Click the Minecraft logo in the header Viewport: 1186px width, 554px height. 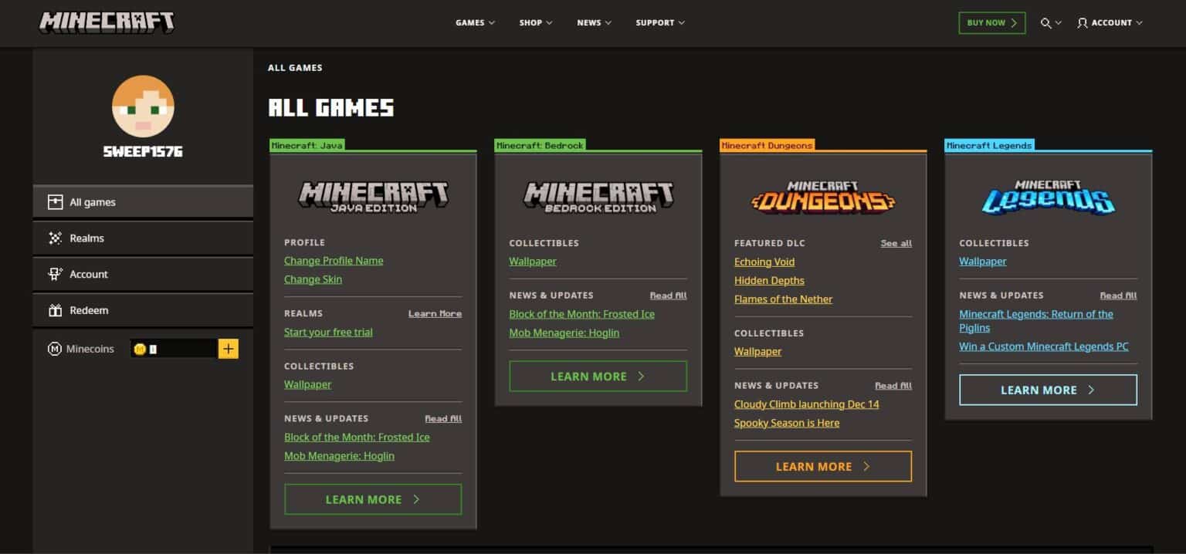coord(105,22)
